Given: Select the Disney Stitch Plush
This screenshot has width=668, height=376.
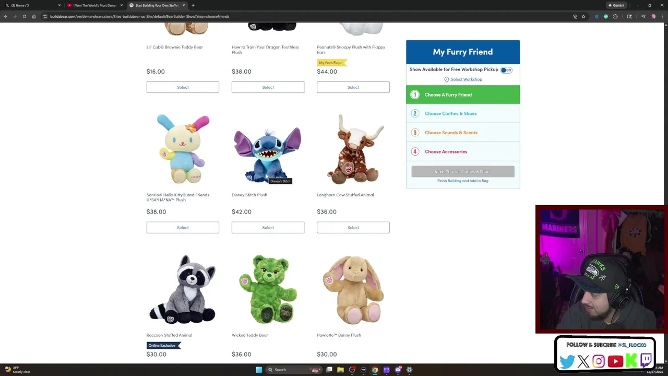Looking at the screenshot, I should (x=268, y=228).
